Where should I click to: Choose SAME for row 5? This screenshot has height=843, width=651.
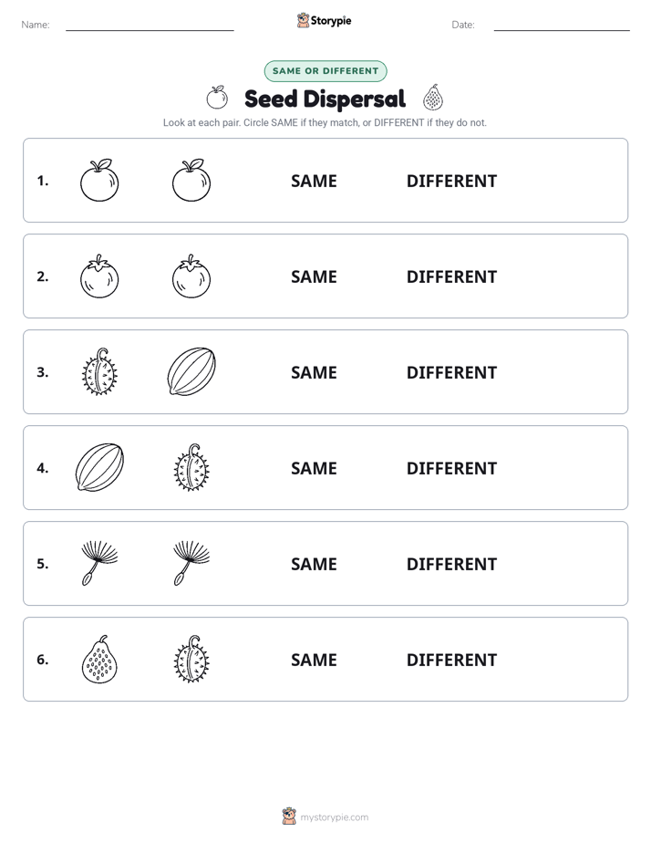tap(314, 564)
